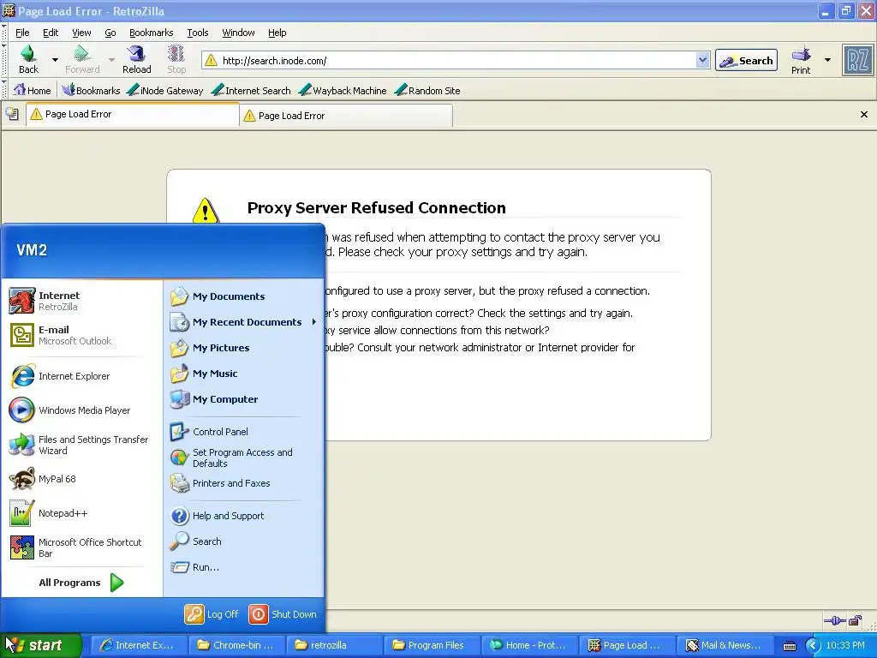Open the iNode Gateway bookmark
This screenshot has height=658, width=877.
tap(165, 90)
